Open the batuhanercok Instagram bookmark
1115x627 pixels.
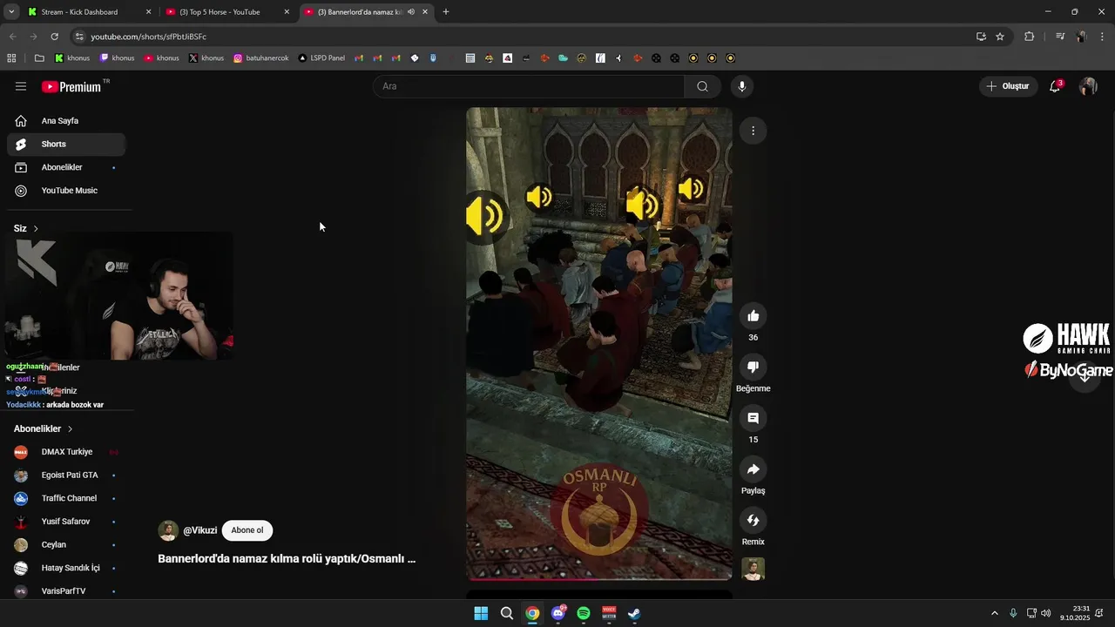pos(260,58)
